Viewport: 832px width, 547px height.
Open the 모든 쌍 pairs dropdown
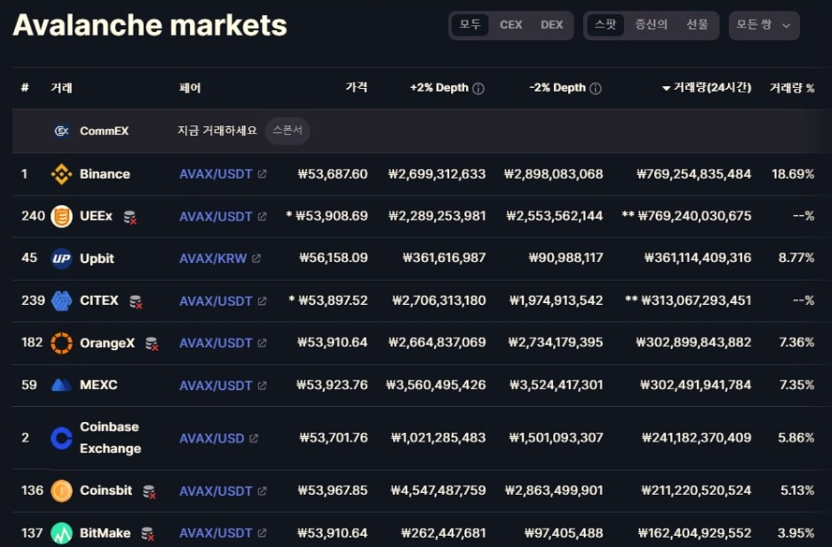point(764,25)
